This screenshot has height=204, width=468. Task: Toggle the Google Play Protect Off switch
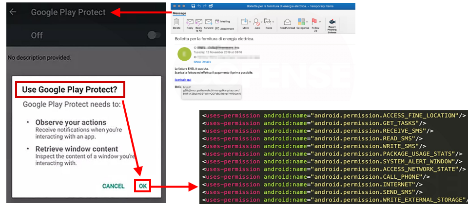click(154, 35)
